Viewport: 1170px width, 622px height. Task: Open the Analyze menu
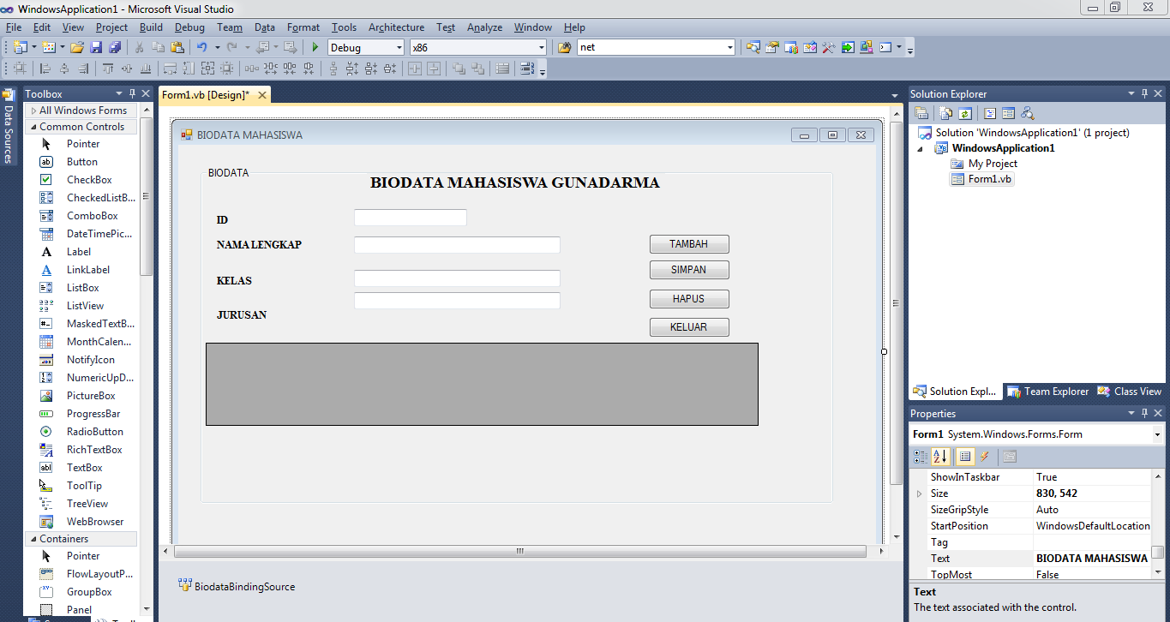pyautogui.click(x=484, y=27)
